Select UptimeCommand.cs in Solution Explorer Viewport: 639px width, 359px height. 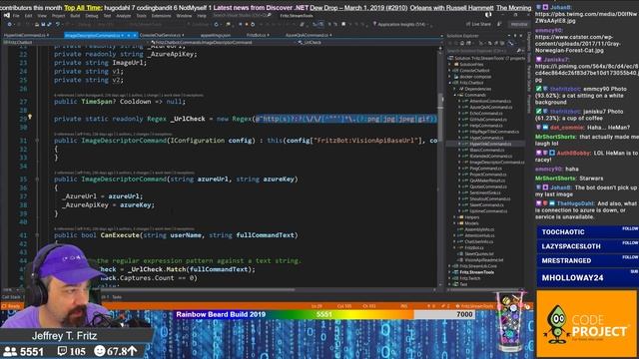tap(488, 210)
